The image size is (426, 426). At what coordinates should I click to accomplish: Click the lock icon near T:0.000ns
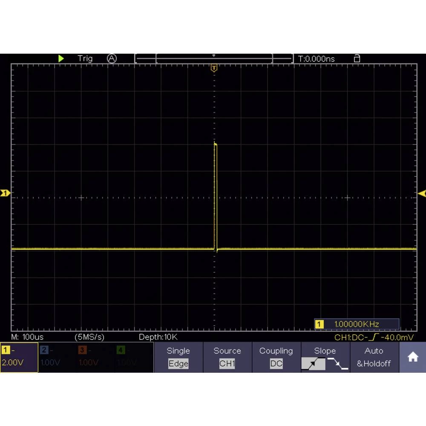[x=357, y=58]
